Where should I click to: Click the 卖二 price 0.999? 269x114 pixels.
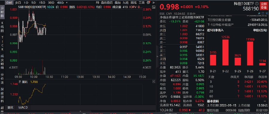[x=184, y=38]
